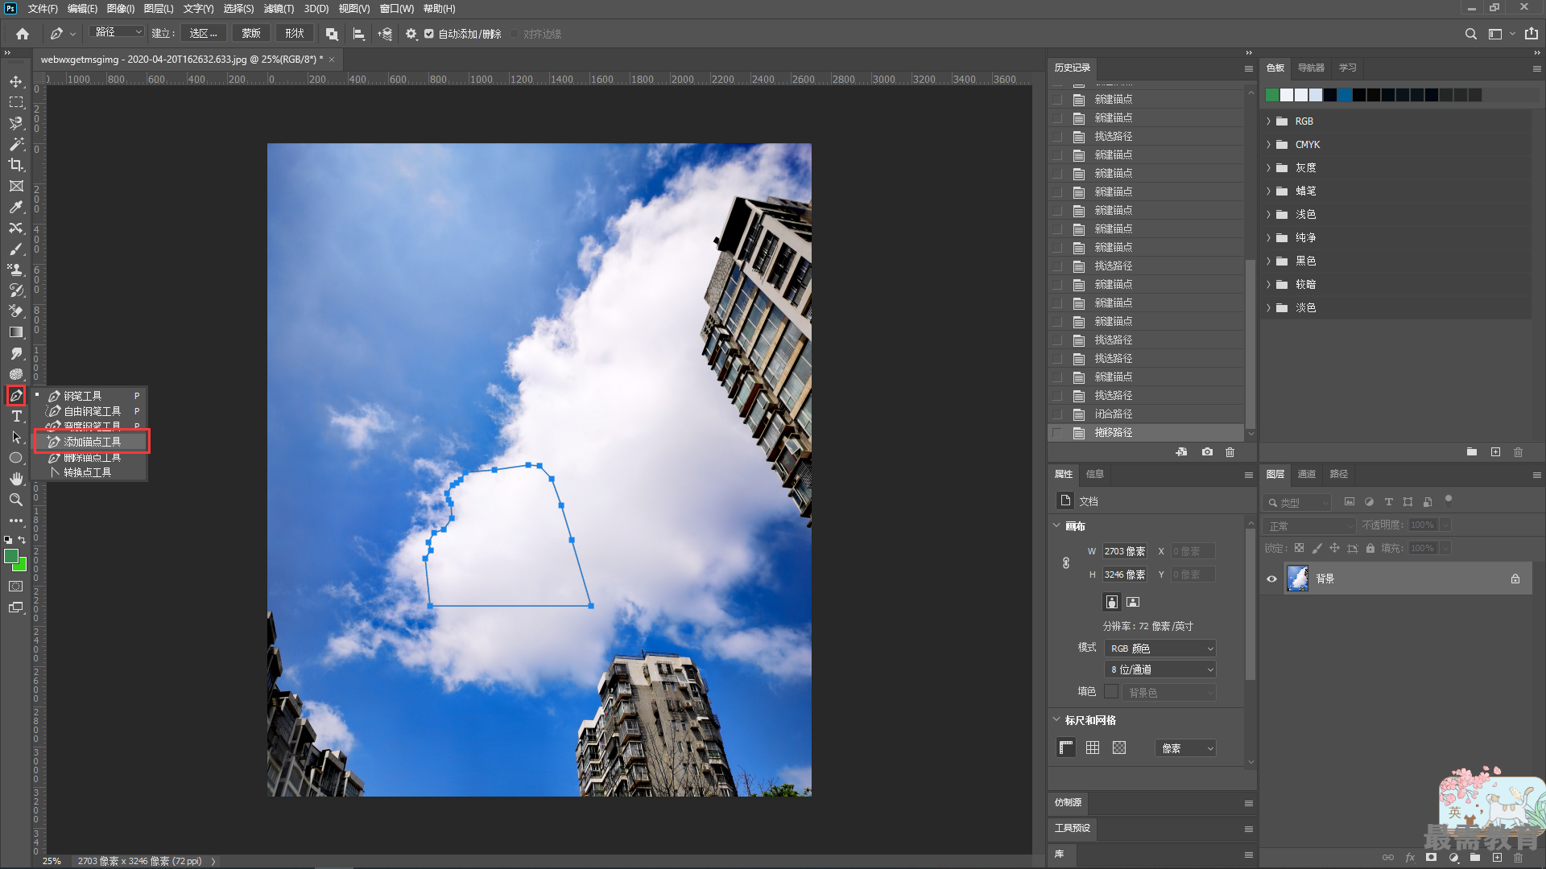
Task: Collapse the 标尺和网格 section
Action: pos(1056,719)
